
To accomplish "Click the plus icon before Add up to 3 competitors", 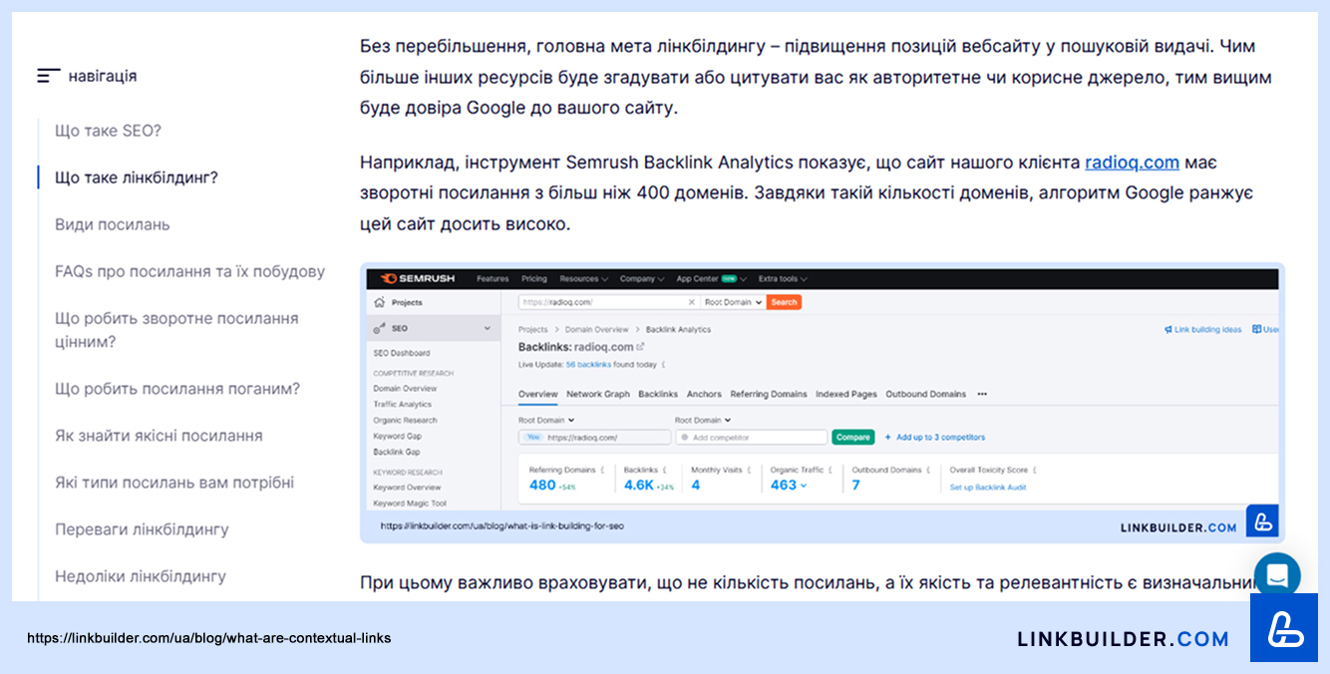I will click(x=887, y=437).
